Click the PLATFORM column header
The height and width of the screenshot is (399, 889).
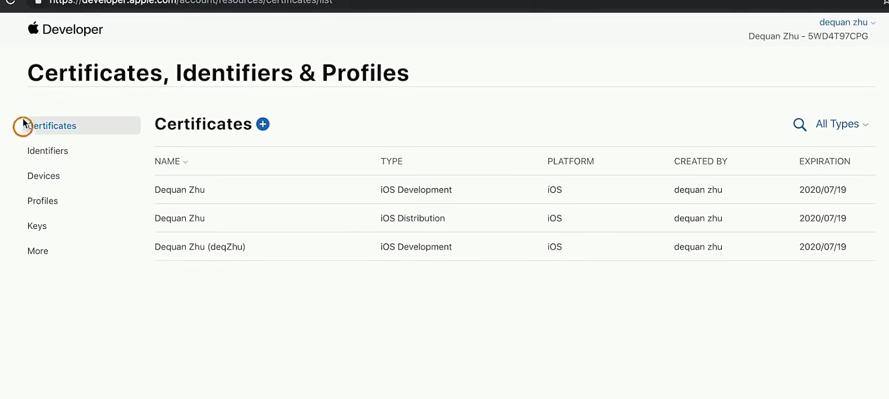click(570, 161)
